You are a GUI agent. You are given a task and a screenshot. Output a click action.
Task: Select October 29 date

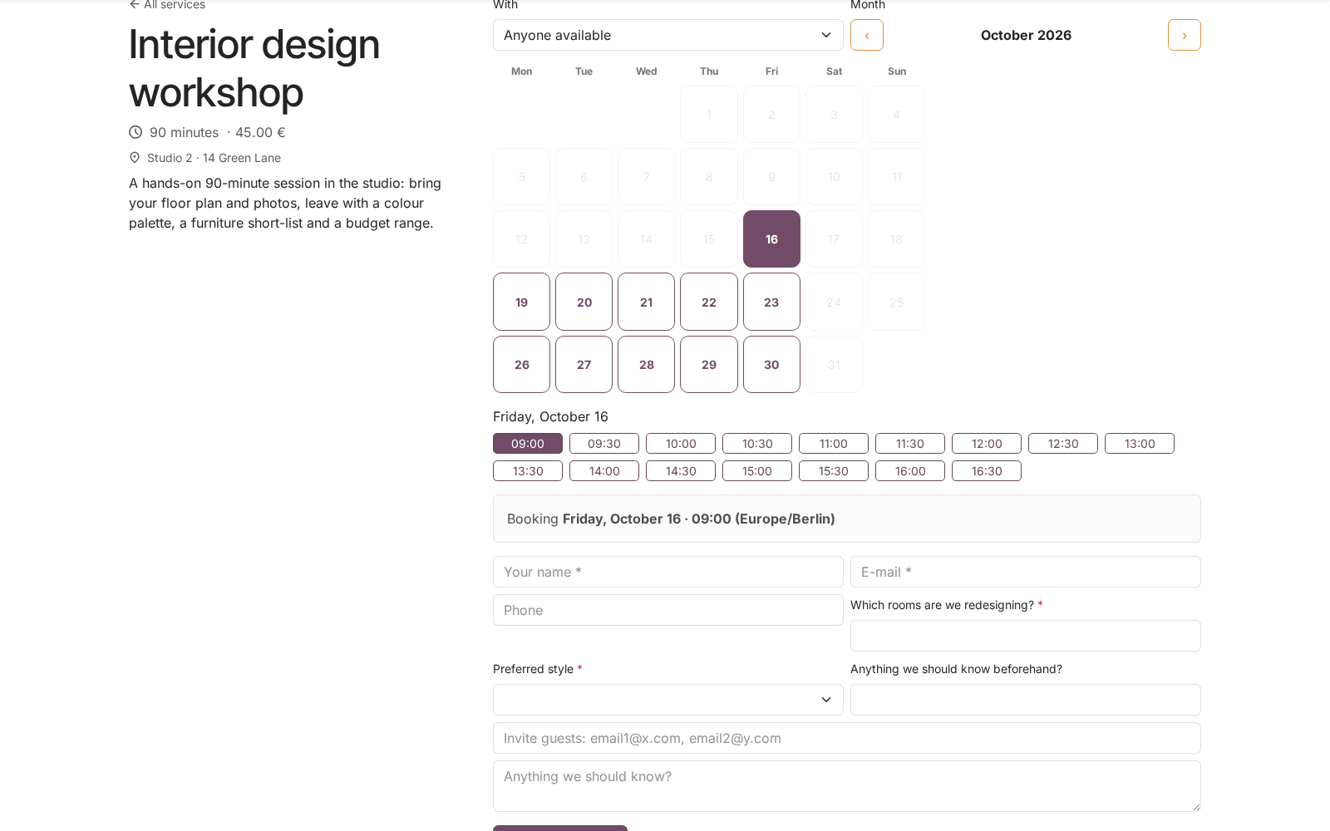709,364
